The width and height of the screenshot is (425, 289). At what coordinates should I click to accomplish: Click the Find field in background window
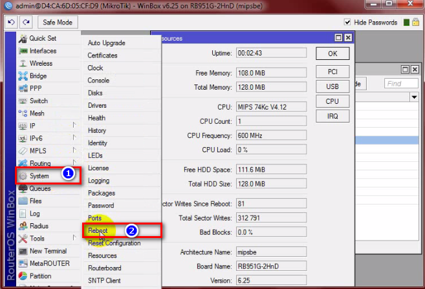click(x=401, y=83)
